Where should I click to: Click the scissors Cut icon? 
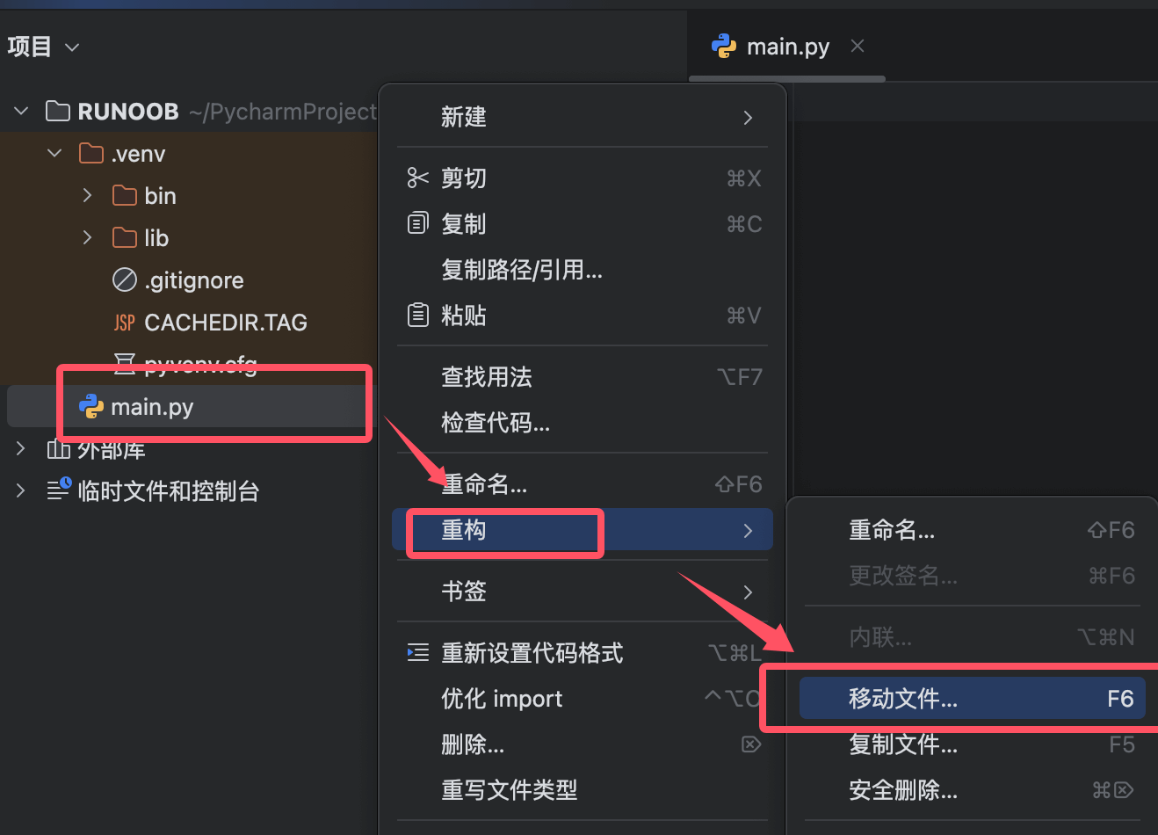(418, 178)
